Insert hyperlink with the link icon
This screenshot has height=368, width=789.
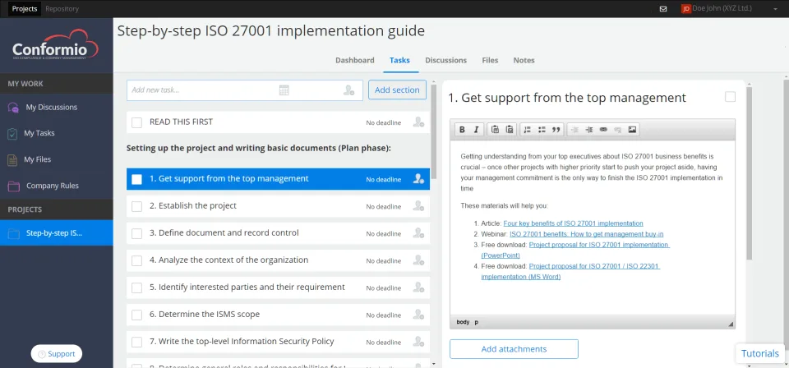click(x=603, y=130)
